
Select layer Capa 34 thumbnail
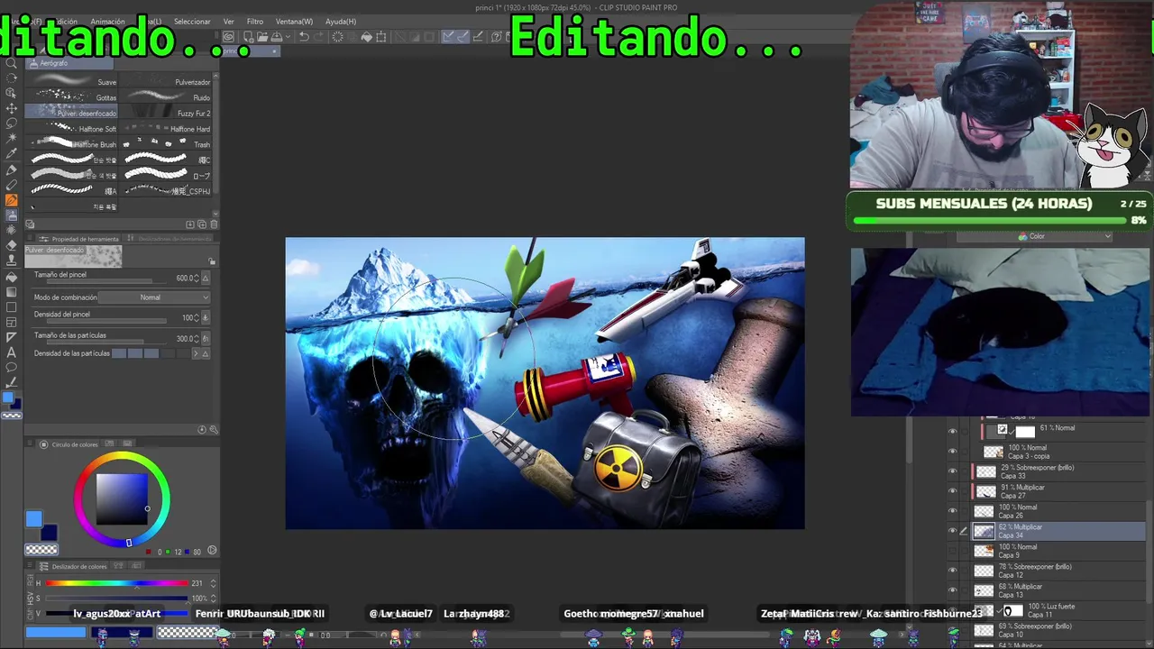click(x=984, y=531)
